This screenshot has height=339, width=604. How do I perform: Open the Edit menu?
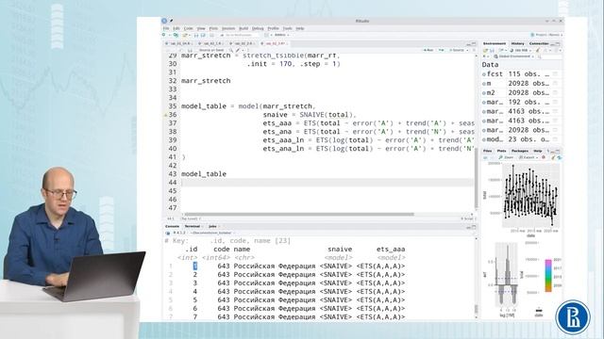[x=176, y=28]
